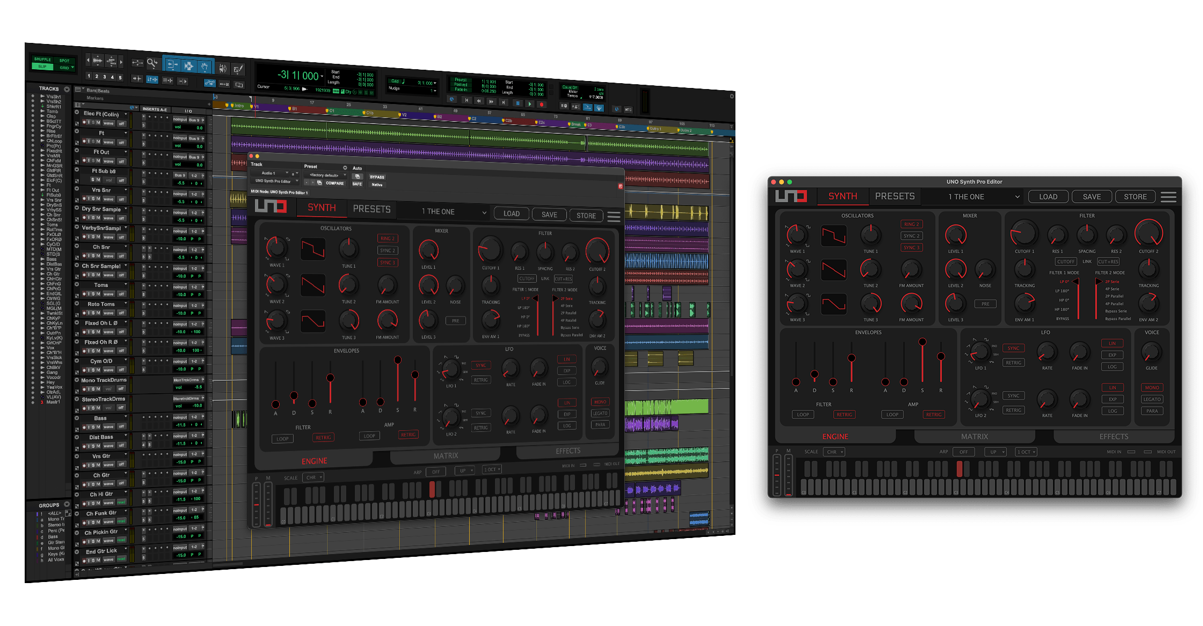Click oscillator 1 waveform display in standalone editor

(x=834, y=235)
